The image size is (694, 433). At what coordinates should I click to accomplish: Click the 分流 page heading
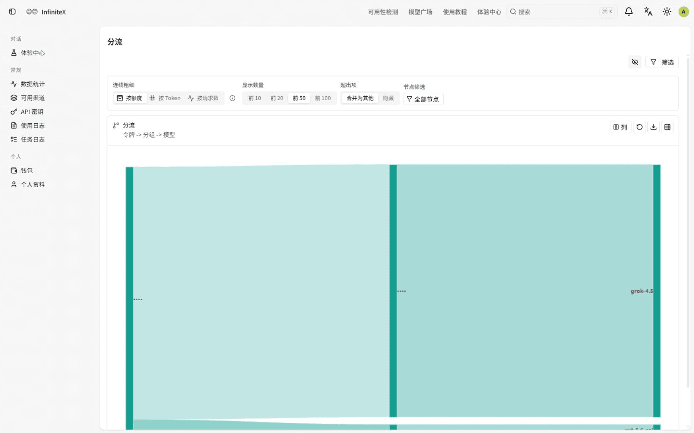coord(115,42)
